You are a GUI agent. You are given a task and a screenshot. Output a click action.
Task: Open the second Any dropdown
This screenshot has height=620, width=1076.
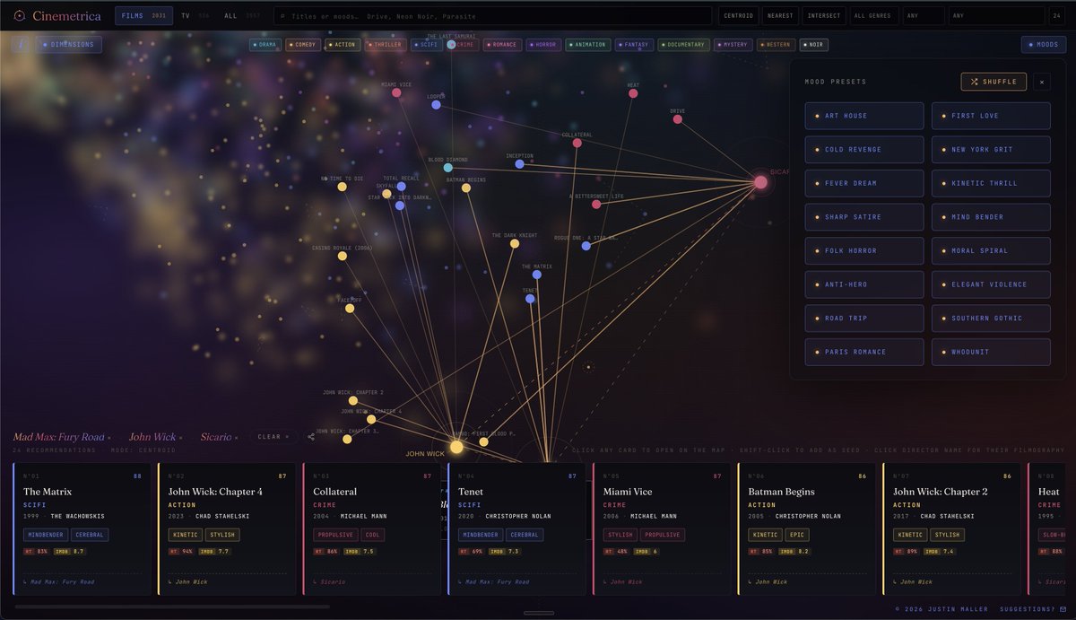pos(996,15)
